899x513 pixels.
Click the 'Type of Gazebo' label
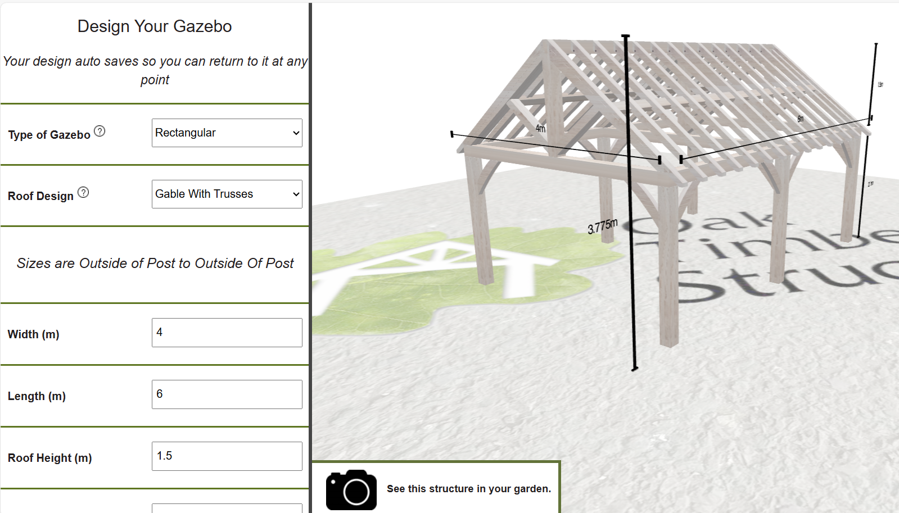(49, 135)
